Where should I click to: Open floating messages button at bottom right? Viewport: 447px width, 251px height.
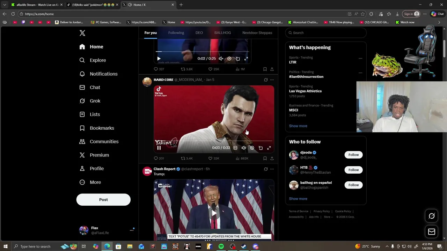point(432,231)
